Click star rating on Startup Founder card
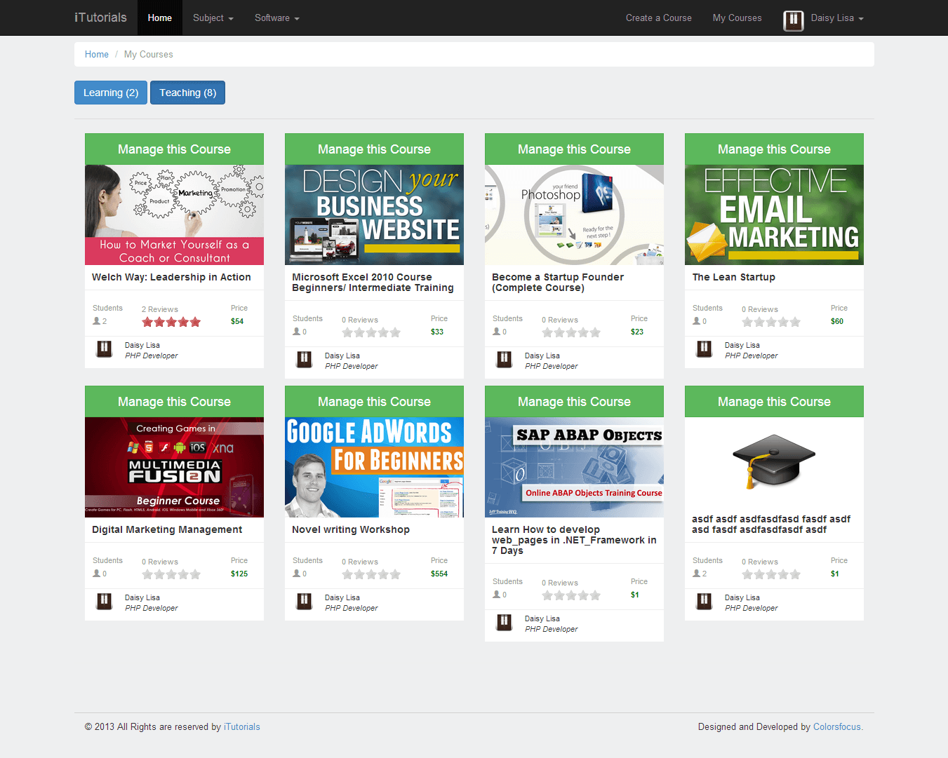 click(571, 332)
